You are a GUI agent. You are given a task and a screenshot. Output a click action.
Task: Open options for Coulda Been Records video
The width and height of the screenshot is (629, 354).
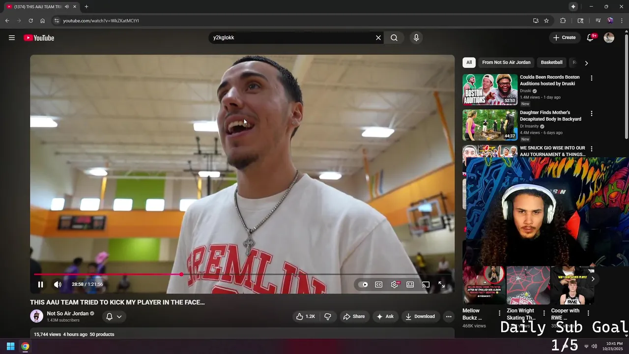(591, 78)
